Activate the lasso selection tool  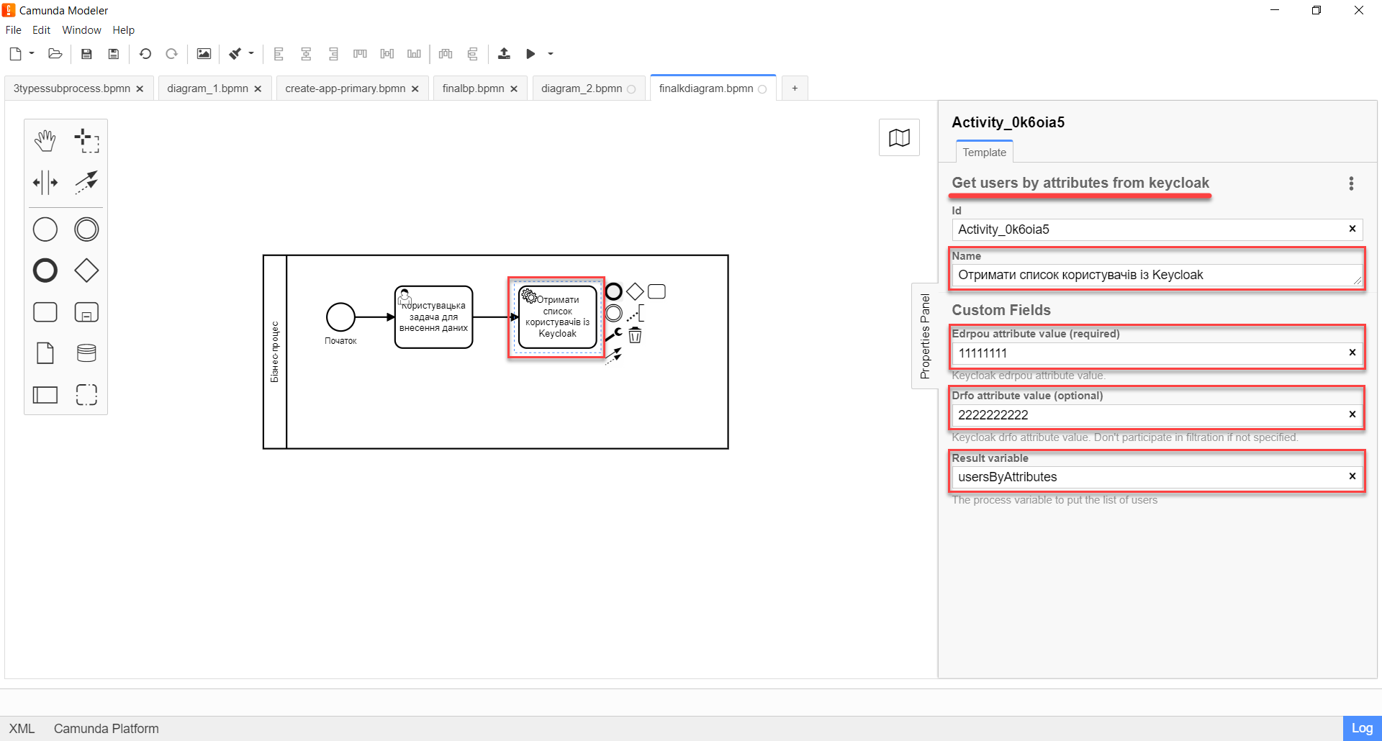pos(86,141)
